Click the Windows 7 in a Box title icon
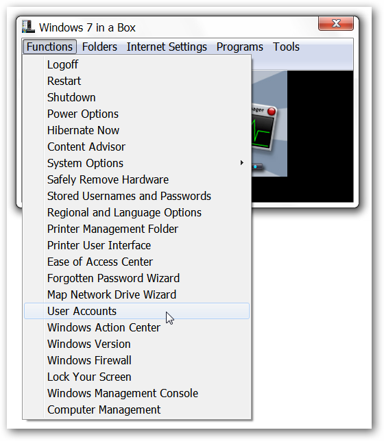The width and height of the screenshot is (384, 441). (x=28, y=27)
